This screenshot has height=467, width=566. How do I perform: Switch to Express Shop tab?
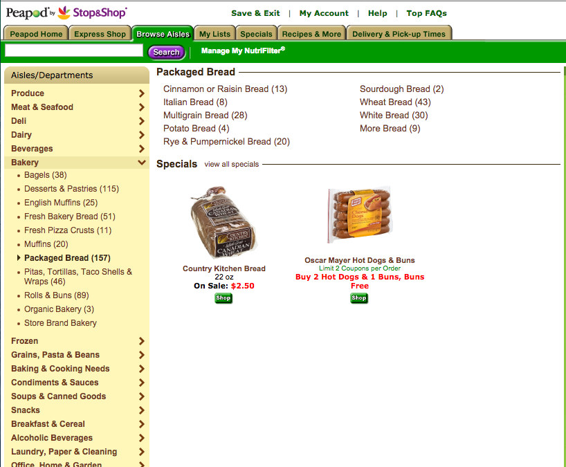click(100, 34)
